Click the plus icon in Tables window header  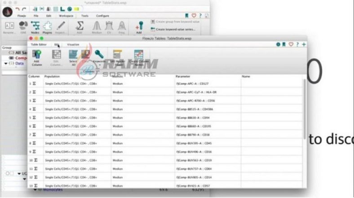point(304,44)
